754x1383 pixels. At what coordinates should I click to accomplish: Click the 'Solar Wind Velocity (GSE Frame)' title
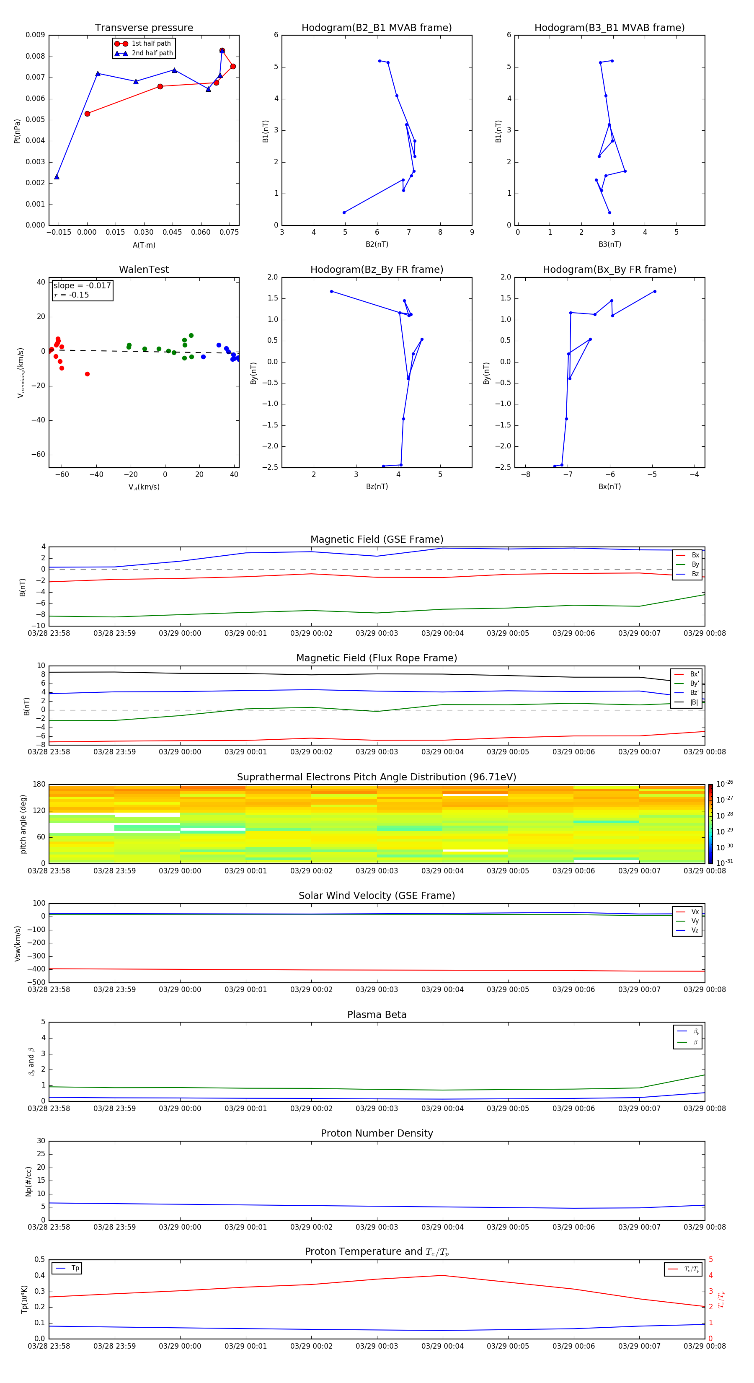coord(377,896)
